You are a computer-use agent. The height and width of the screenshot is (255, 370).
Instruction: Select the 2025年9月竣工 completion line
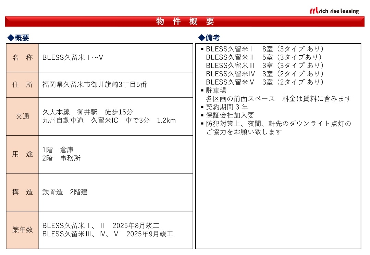[x=108, y=234]
